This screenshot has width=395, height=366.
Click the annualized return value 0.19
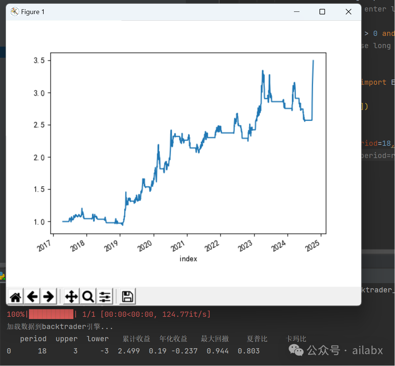[158, 351]
